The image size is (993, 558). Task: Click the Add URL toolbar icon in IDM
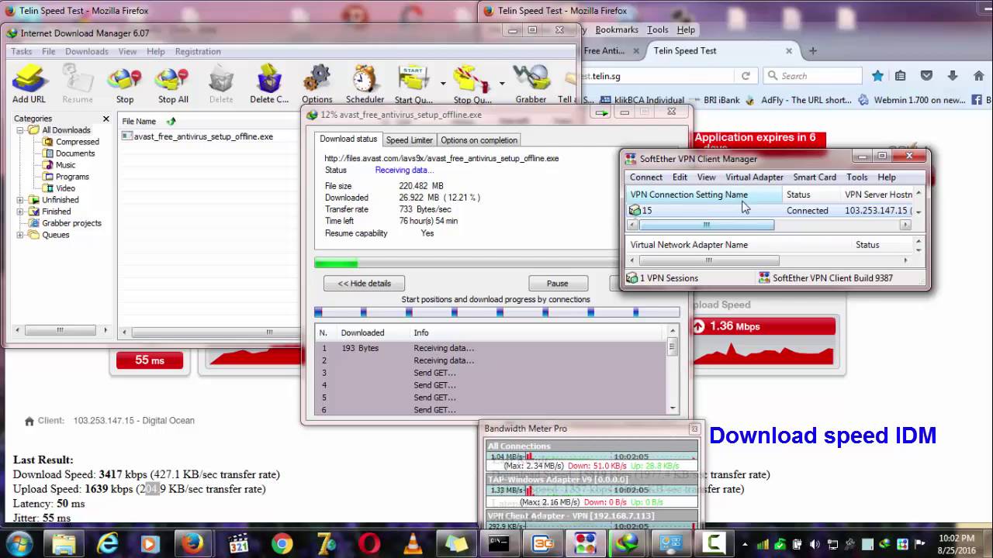tap(29, 84)
